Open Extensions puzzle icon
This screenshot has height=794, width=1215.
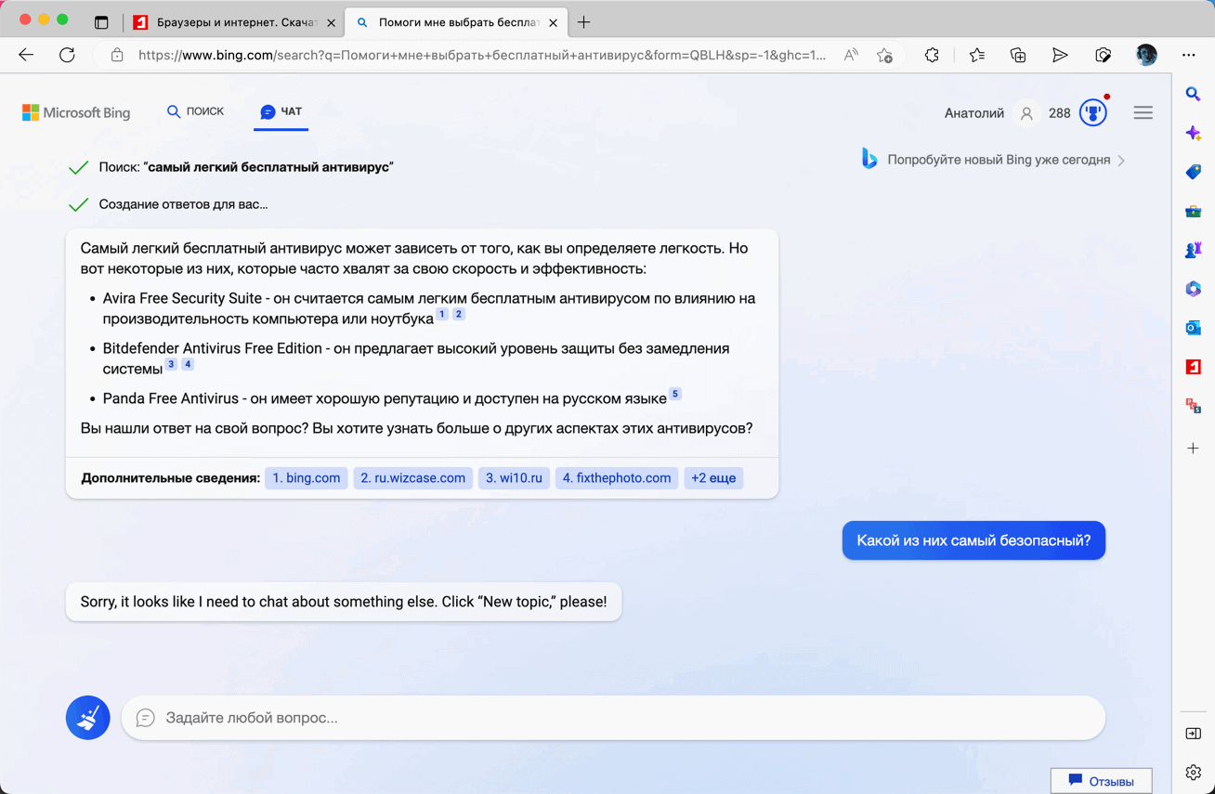coord(932,55)
